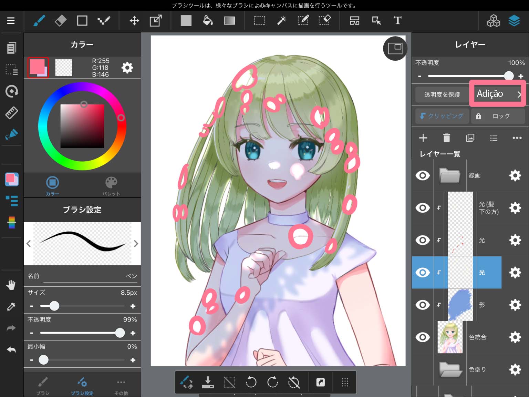The width and height of the screenshot is (529, 397).
Task: Click the Redo arrow in left sidebar
Action: click(11, 328)
